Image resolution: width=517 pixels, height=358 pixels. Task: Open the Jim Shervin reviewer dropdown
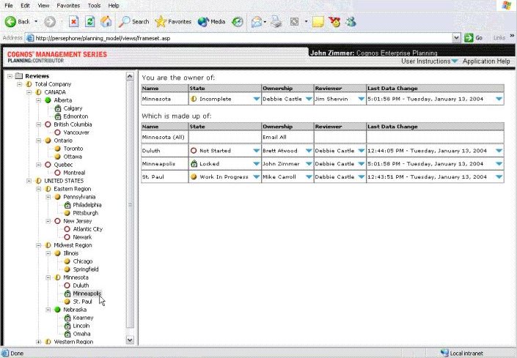coord(361,99)
